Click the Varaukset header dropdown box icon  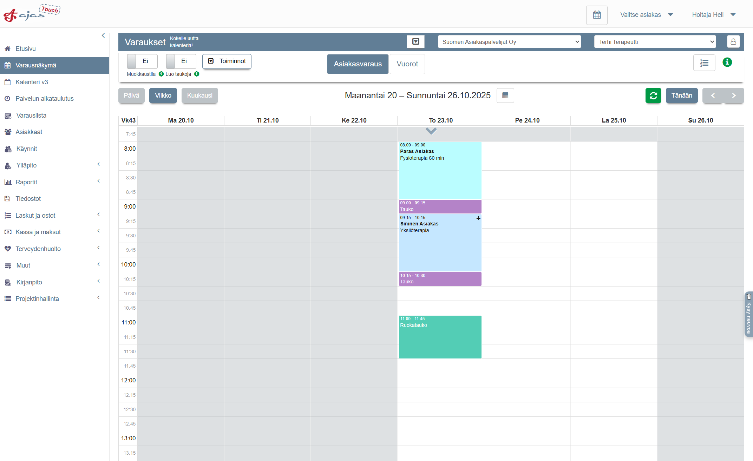[415, 42]
